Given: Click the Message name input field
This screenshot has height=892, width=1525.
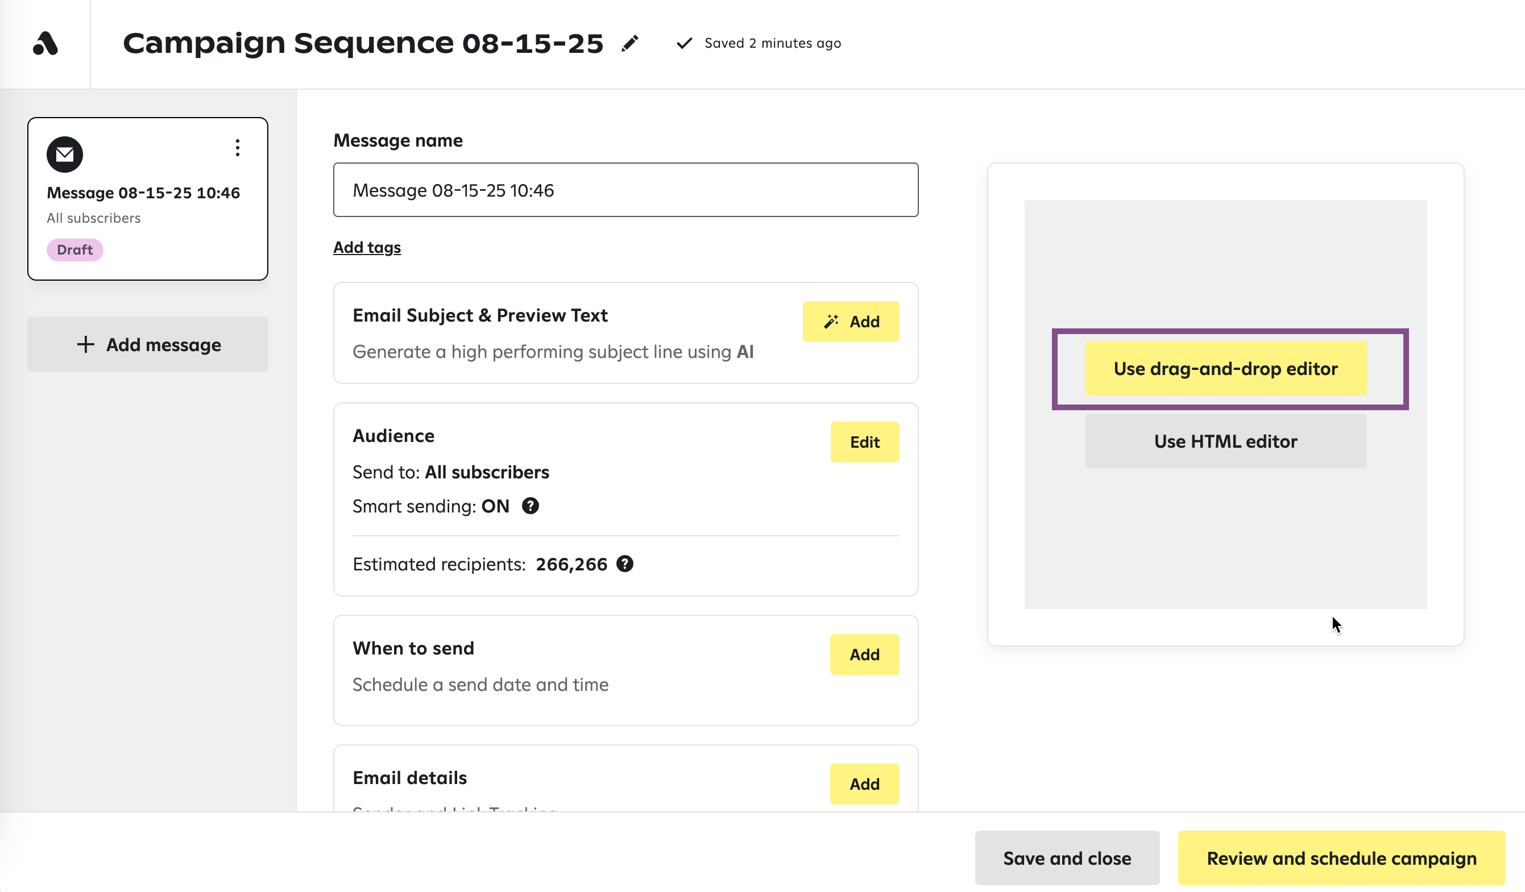Looking at the screenshot, I should tap(625, 190).
